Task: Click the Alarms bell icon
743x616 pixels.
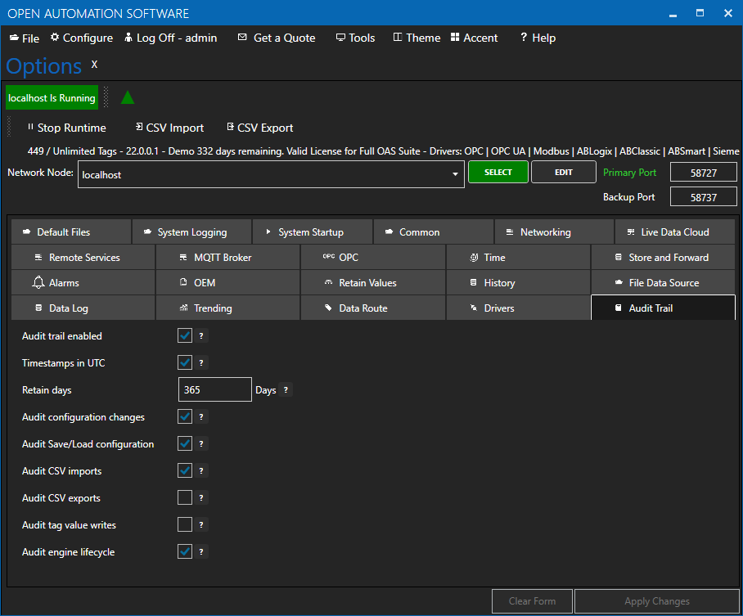Action: coord(38,282)
